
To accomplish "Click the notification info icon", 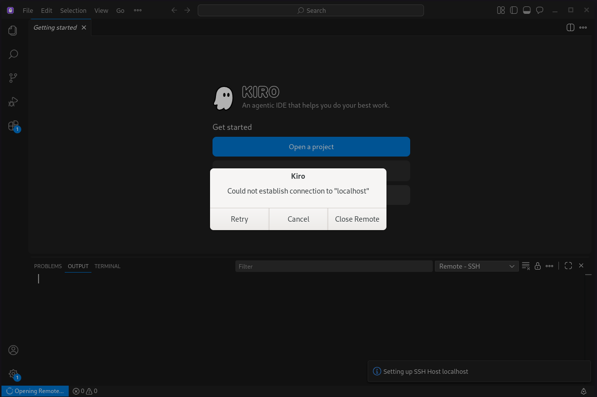I will point(377,371).
